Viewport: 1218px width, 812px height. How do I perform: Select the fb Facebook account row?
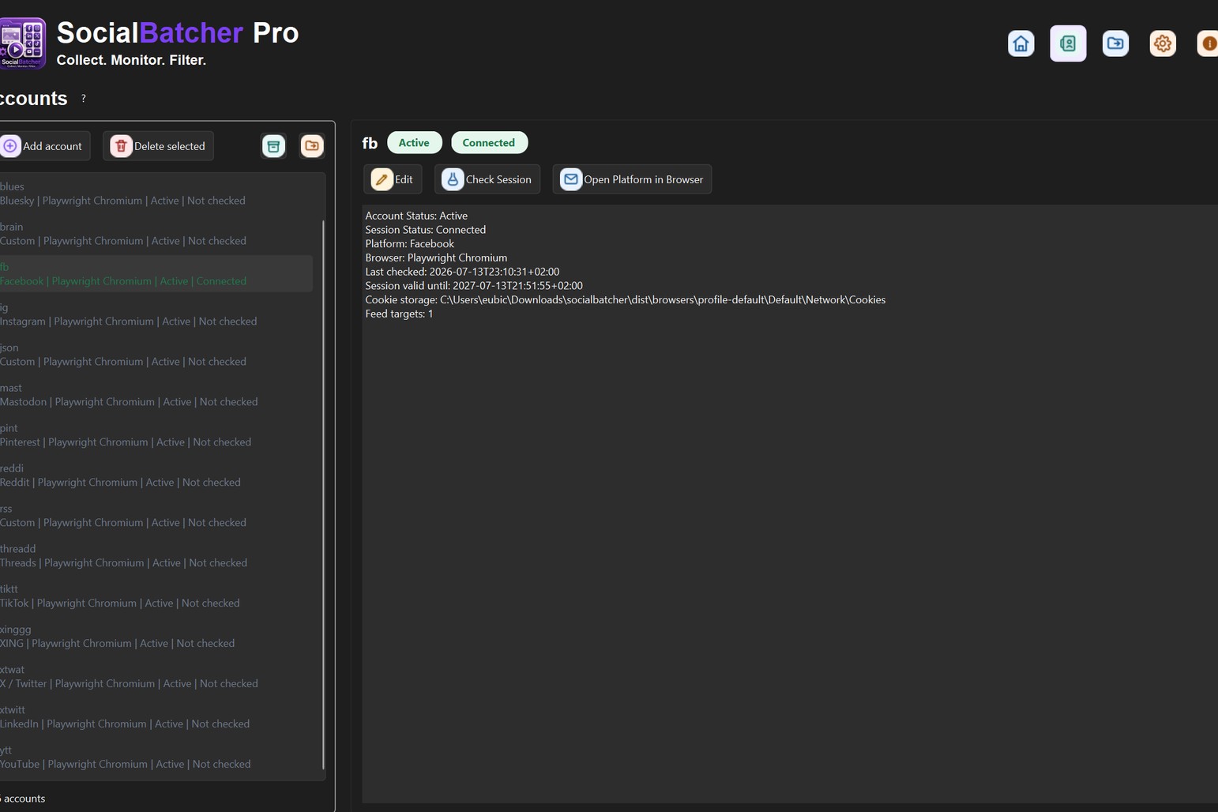(x=156, y=274)
